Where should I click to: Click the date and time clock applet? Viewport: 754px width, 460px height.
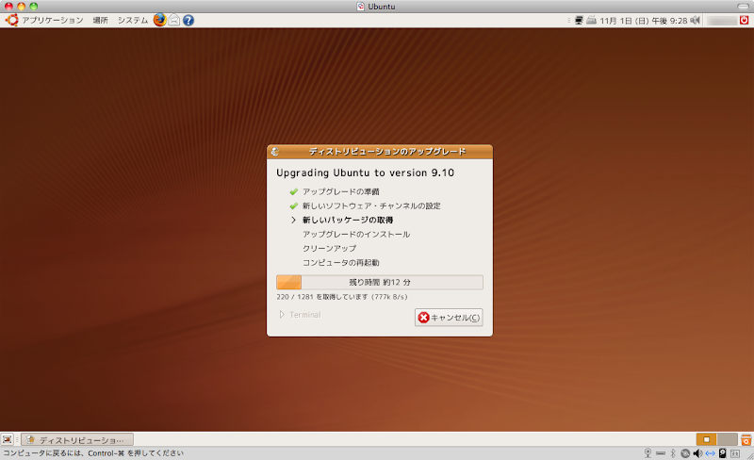(x=644, y=21)
